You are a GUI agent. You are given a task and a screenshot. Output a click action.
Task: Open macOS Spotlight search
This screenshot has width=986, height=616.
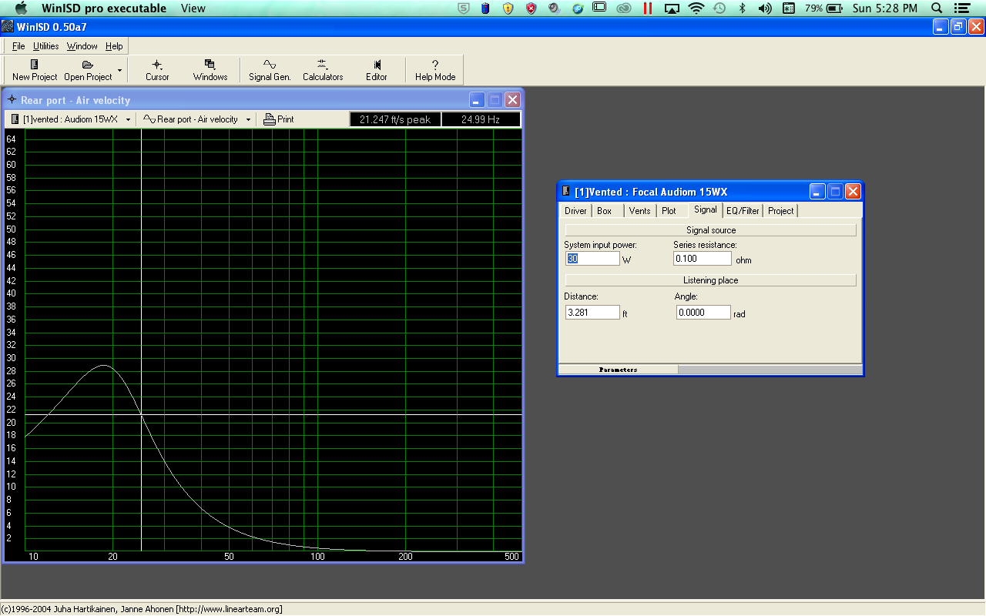(937, 8)
